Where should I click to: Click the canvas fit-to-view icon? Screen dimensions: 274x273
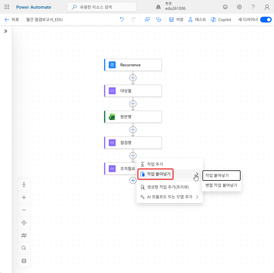click(24, 223)
